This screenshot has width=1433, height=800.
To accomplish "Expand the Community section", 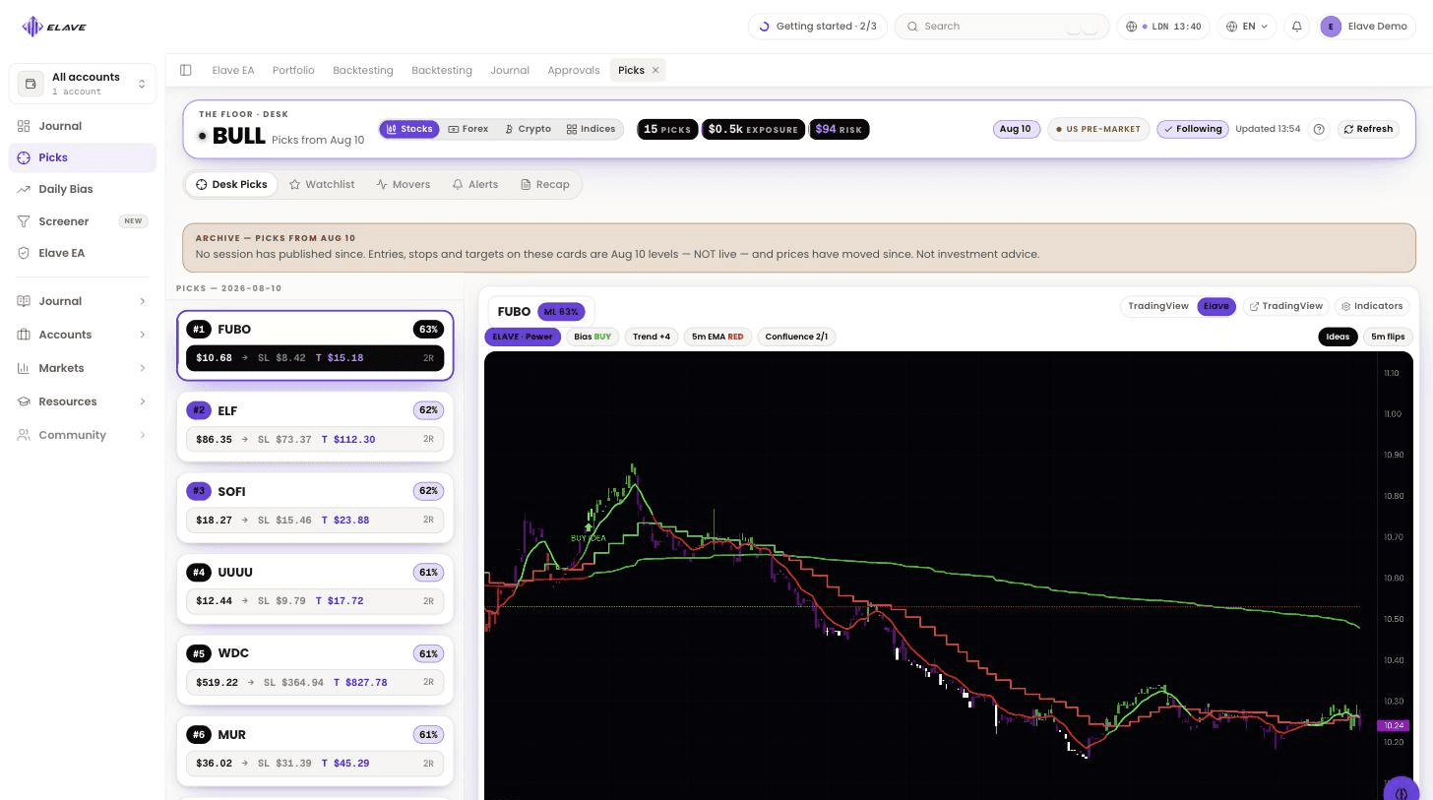I will (x=83, y=435).
